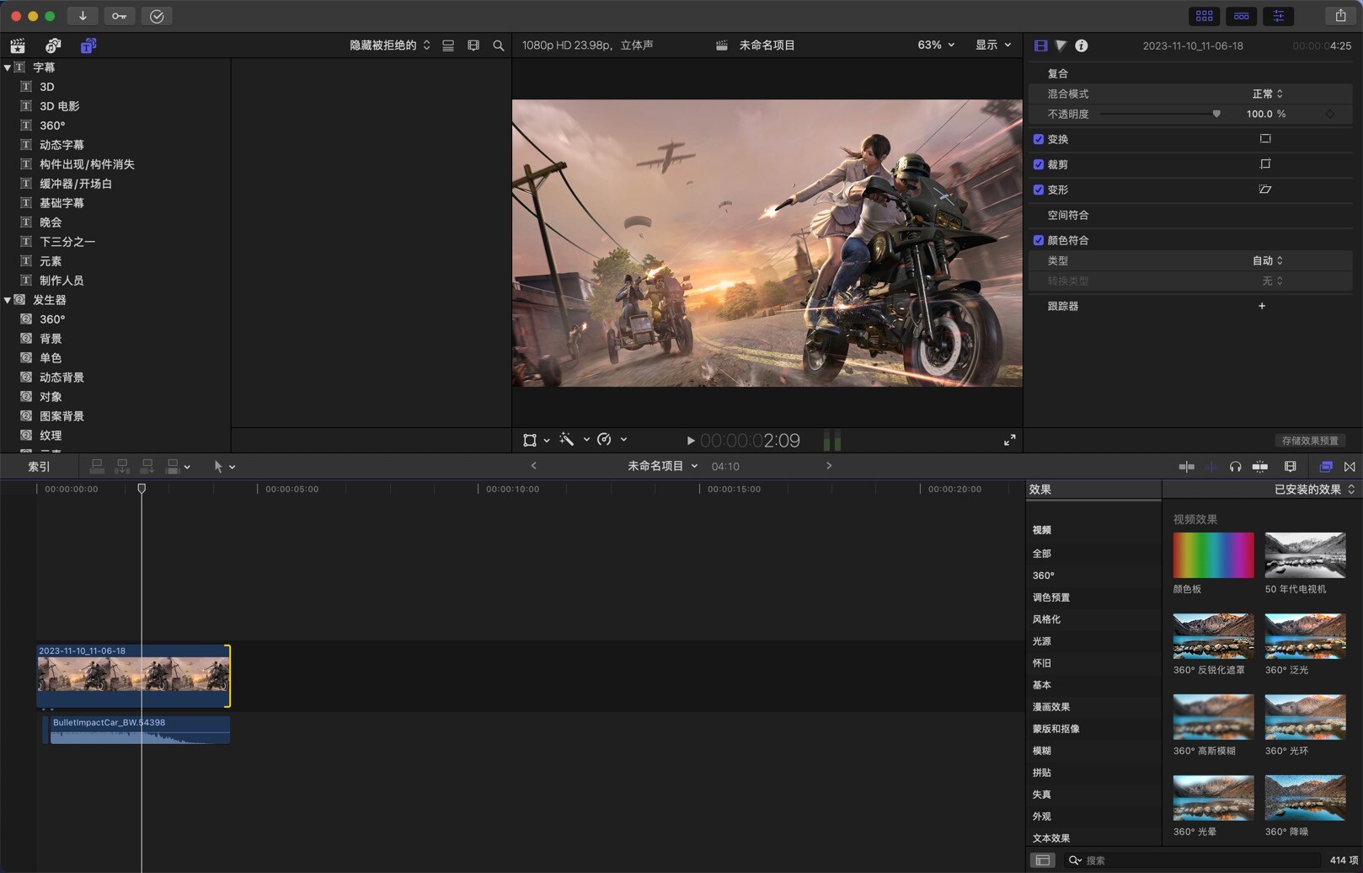Select the 风格化 effects category
The height and width of the screenshot is (873, 1363).
tap(1046, 619)
